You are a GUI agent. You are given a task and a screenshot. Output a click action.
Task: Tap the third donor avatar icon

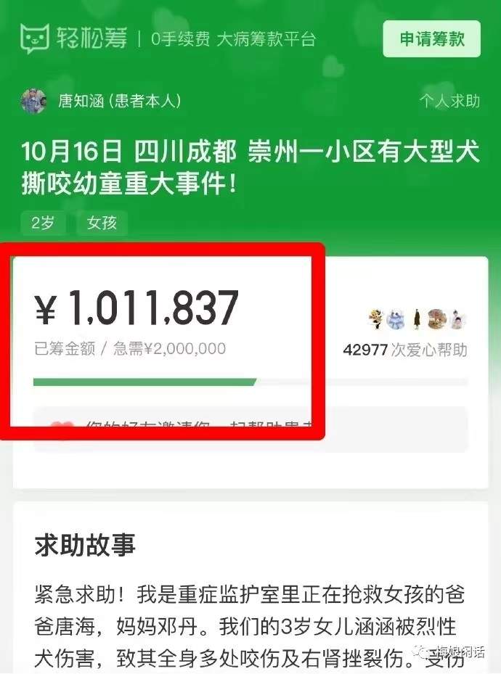[x=416, y=319]
